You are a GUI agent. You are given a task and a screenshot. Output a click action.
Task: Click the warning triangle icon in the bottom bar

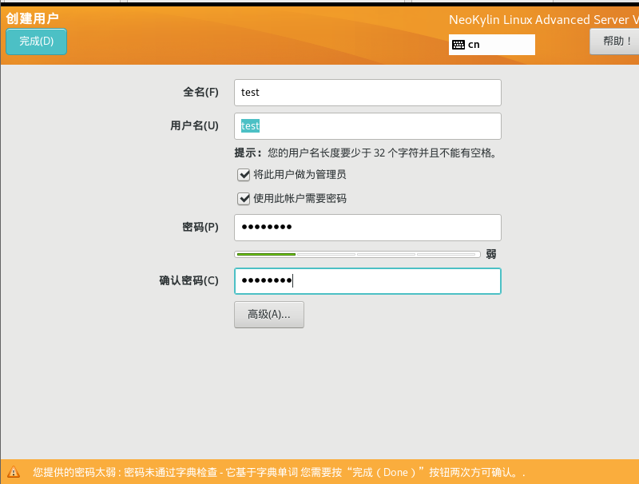pyautogui.click(x=14, y=472)
